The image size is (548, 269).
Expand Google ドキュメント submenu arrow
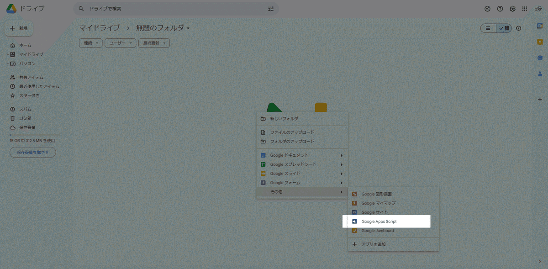342,155
